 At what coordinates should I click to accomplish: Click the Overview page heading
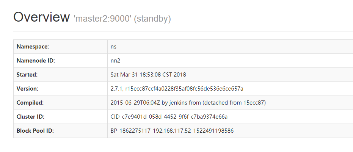click(x=41, y=17)
